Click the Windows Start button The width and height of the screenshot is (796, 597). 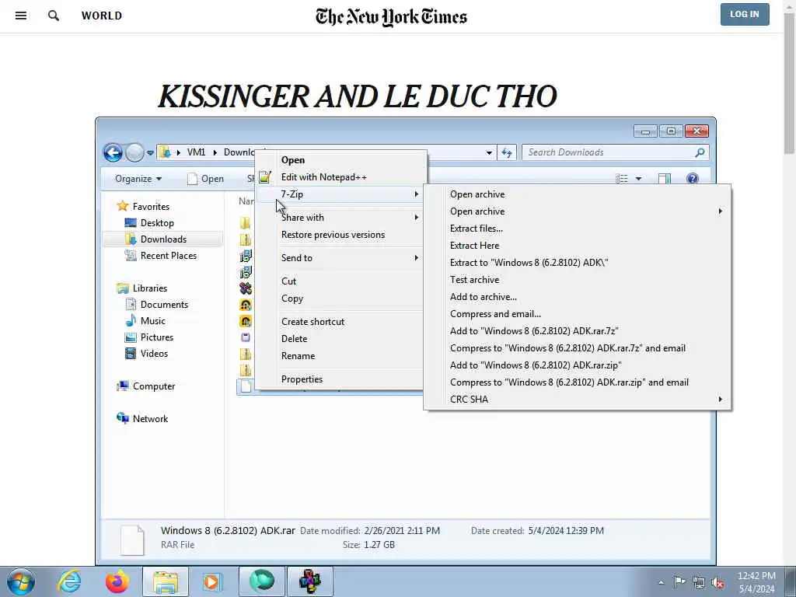pos(21,581)
